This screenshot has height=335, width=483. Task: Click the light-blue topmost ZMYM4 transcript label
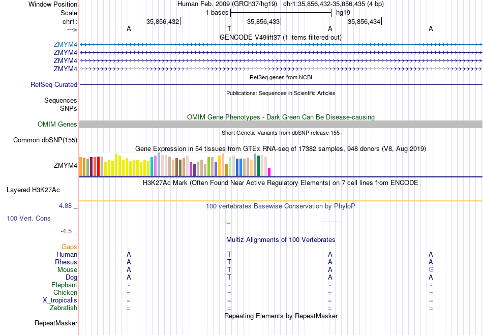[x=65, y=45]
